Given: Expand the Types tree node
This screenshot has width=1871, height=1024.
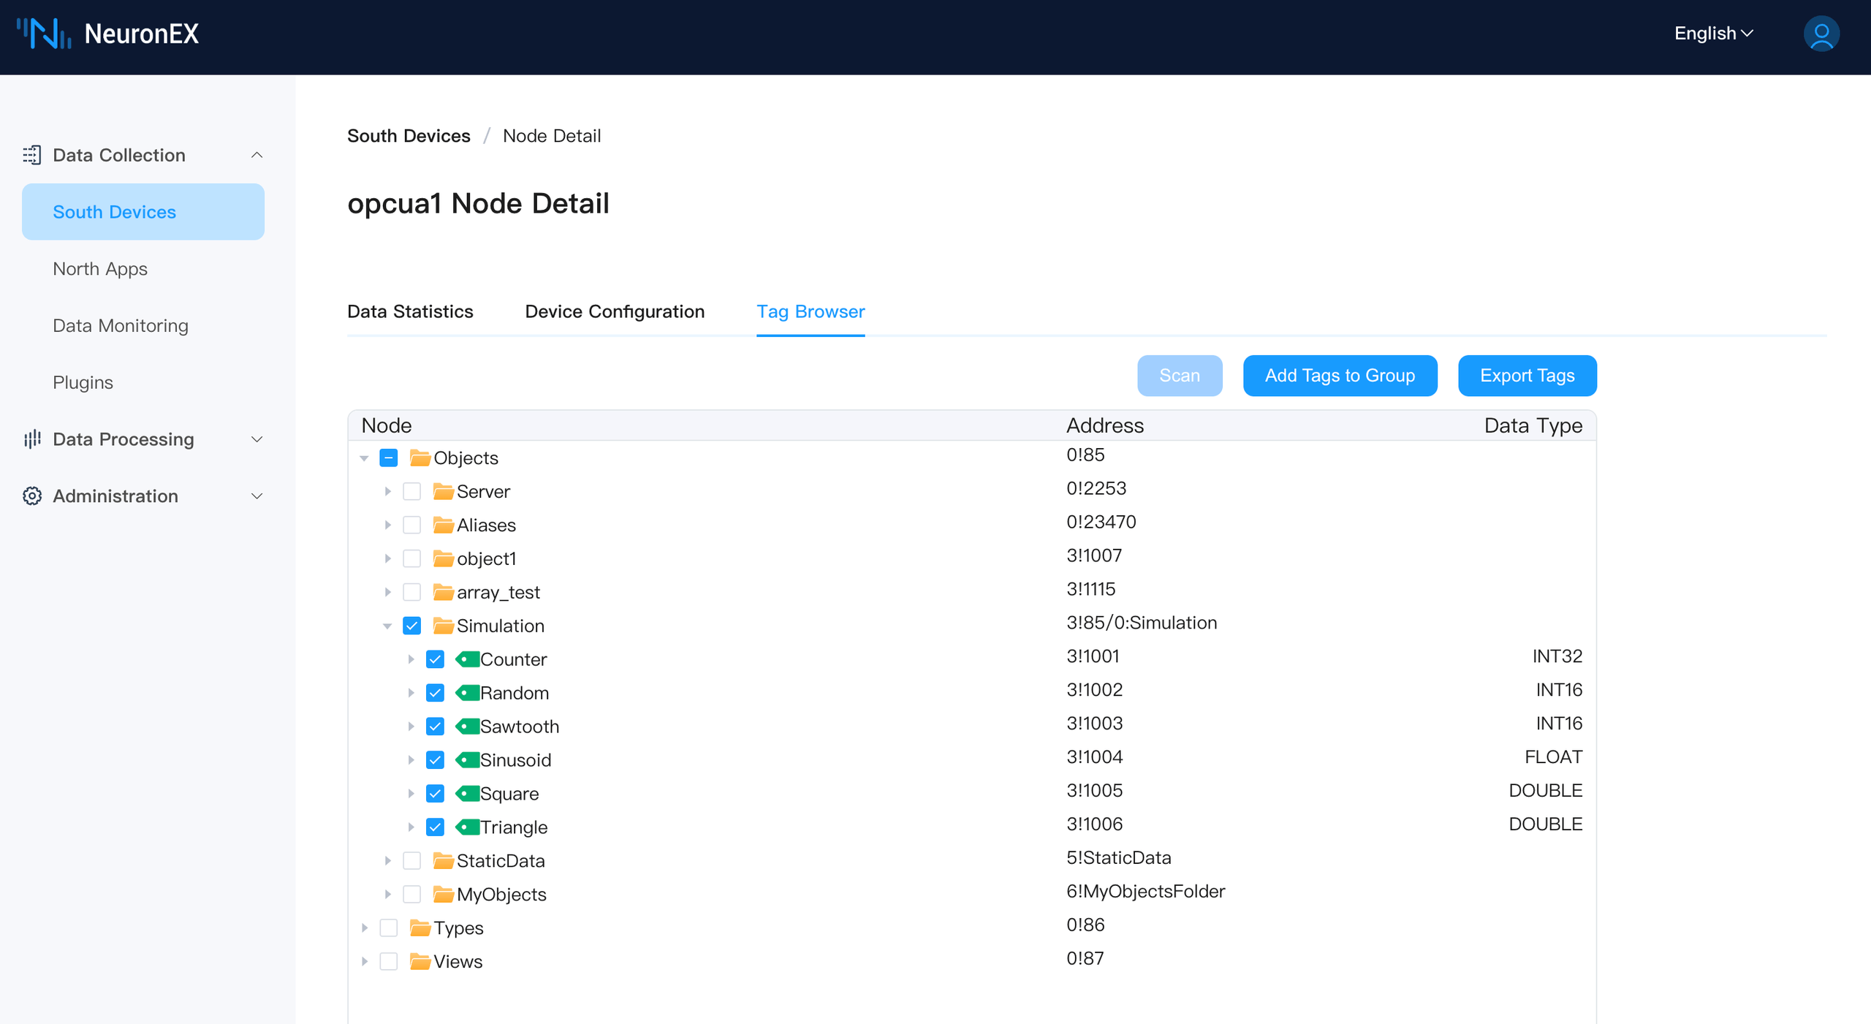Looking at the screenshot, I should [365, 928].
